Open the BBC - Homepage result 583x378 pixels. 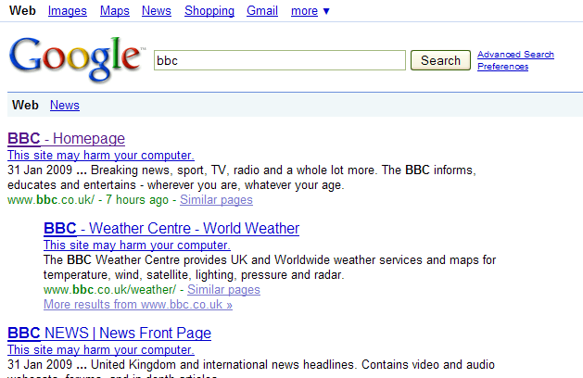pyautogui.click(x=66, y=138)
